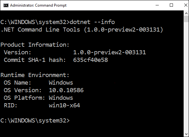Click the vertical scrollbar track
Viewport: 189px width, 137px height.
coord(186,79)
